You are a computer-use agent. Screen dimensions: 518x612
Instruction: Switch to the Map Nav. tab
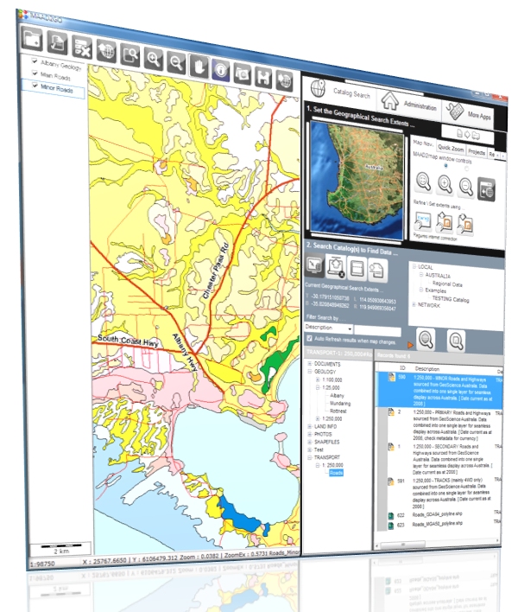(x=423, y=143)
